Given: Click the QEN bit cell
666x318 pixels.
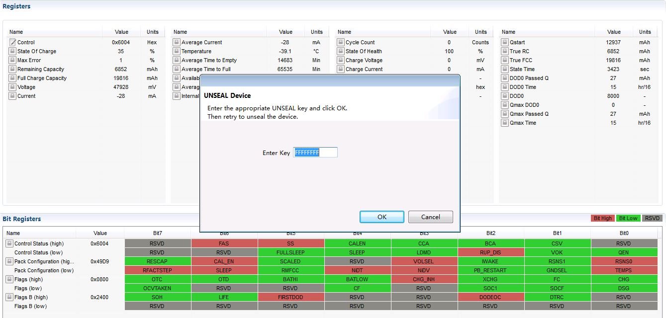Looking at the screenshot, I should click(x=624, y=252).
